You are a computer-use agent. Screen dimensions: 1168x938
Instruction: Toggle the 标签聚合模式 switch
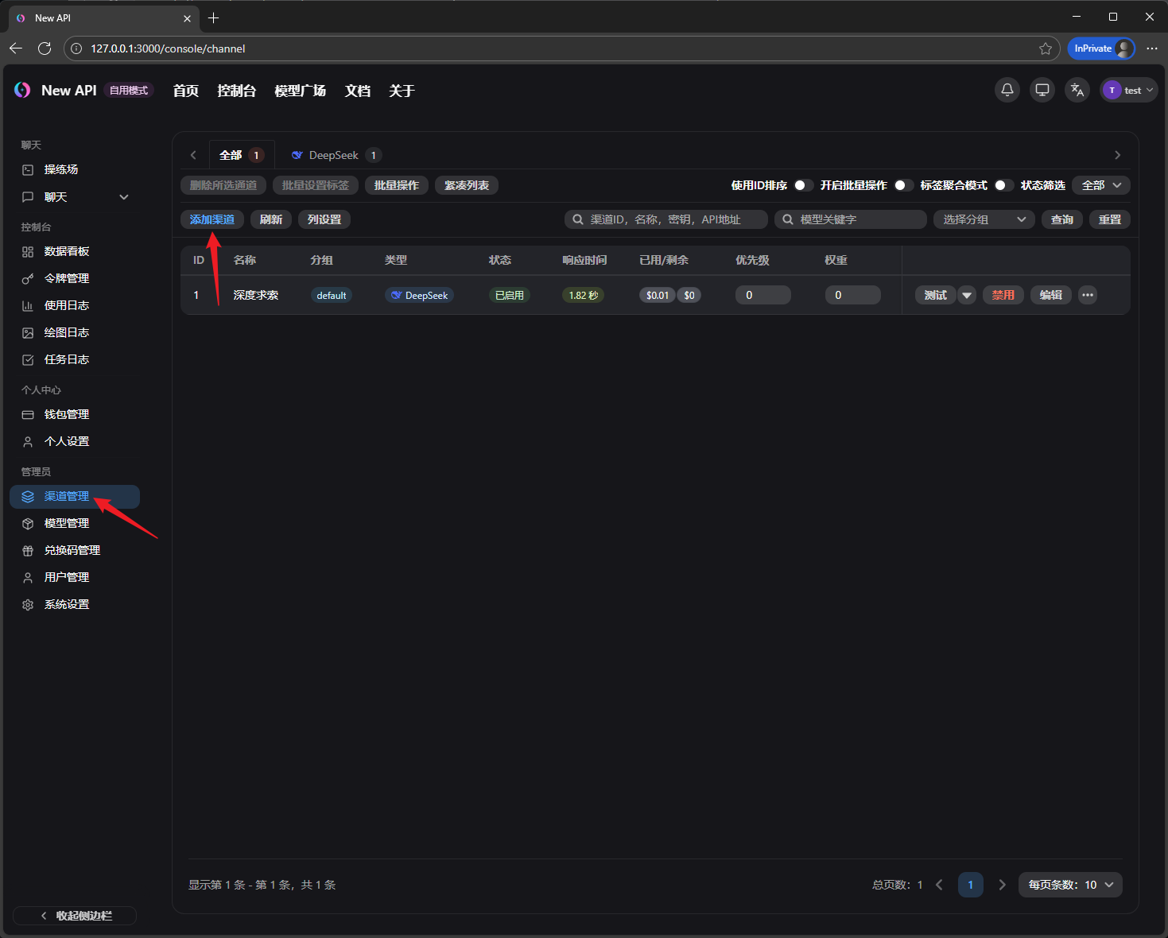pyautogui.click(x=1003, y=185)
